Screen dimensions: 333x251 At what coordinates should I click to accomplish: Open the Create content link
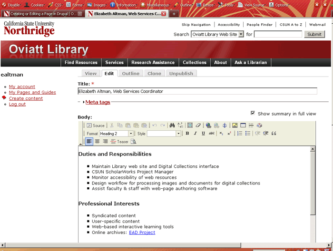point(26,98)
